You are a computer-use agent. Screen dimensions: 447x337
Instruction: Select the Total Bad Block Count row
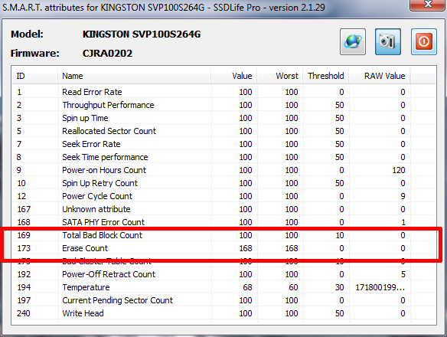pos(223,235)
